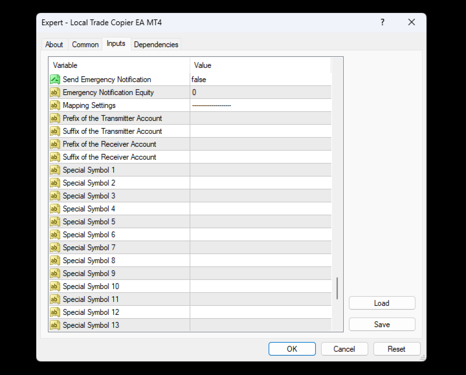Save inputs with the Save button
The image size is (466, 375).
click(x=382, y=325)
